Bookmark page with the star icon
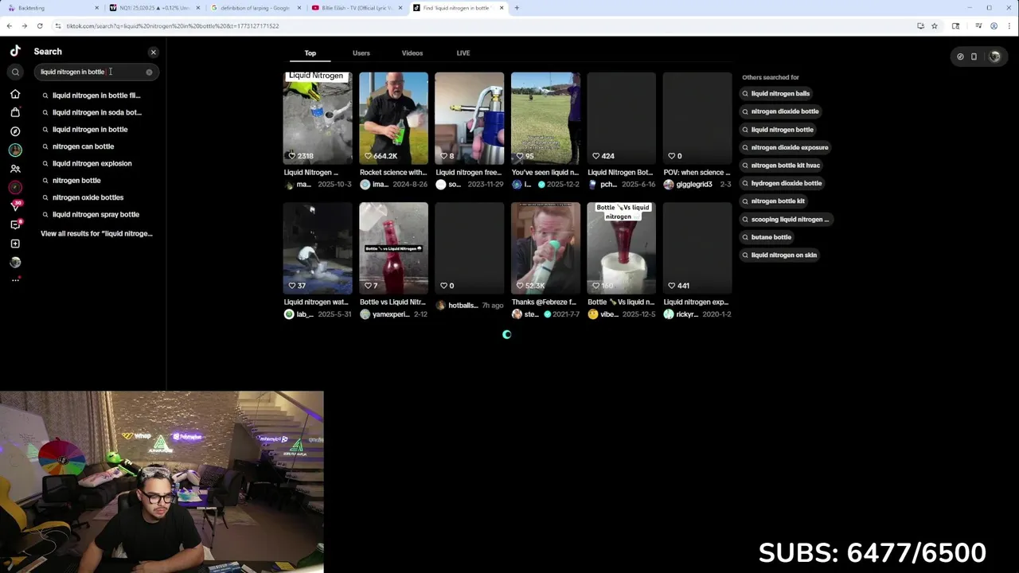Image resolution: width=1019 pixels, height=573 pixels. click(935, 25)
